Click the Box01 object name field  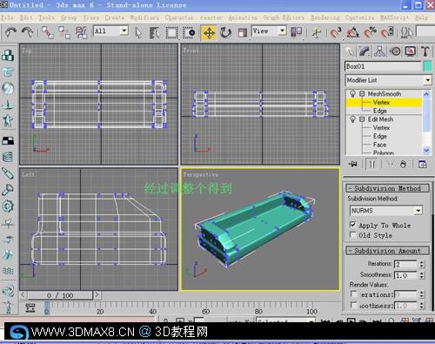coord(383,66)
